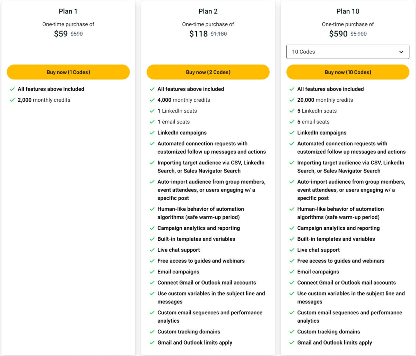Click checkmark next to 4,000 monthly credits
Image resolution: width=416 pixels, height=356 pixels.
tap(152, 100)
